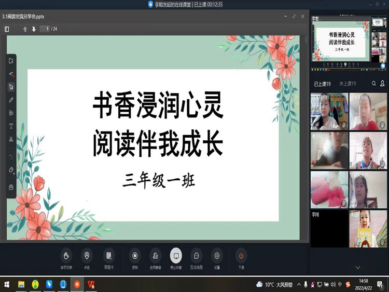Toggle mute all members (全员静音)
The width and height of the screenshot is (389, 292).
[155, 256]
